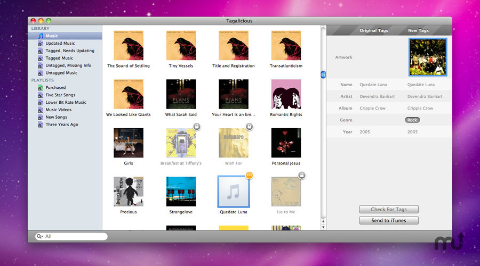Click the Tagged Music playlist icon
The image size is (480, 266).
tap(41, 58)
